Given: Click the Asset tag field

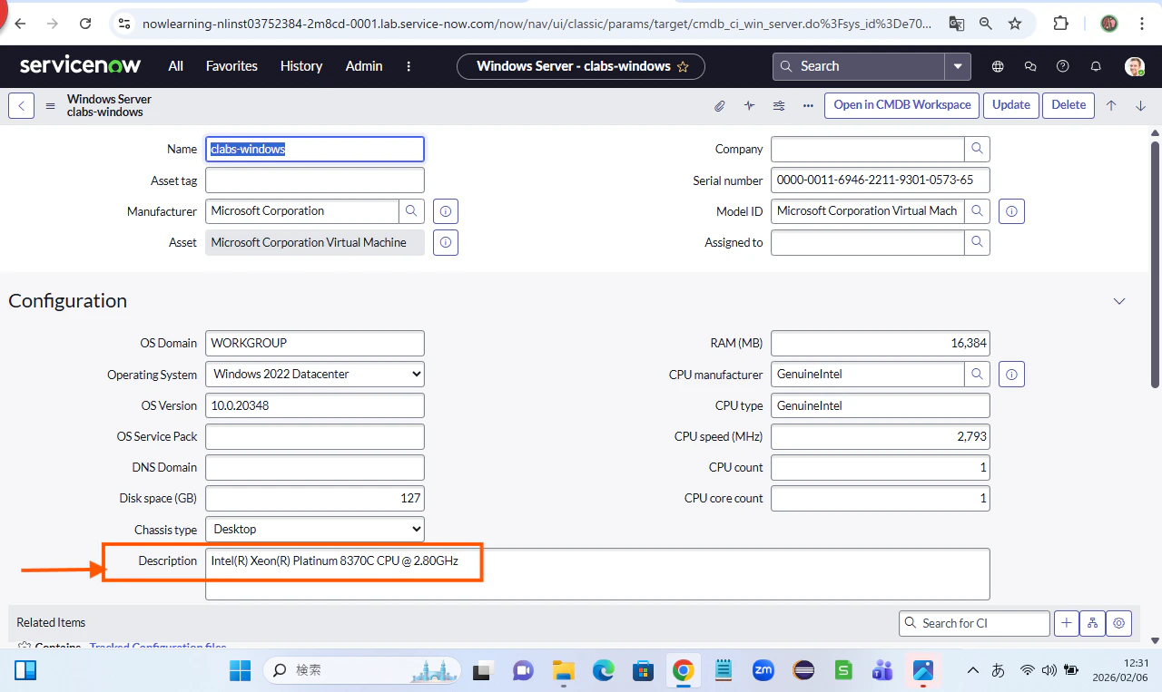Looking at the screenshot, I should 315,180.
